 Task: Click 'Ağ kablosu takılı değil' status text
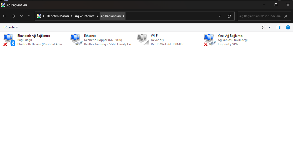pos(233,40)
